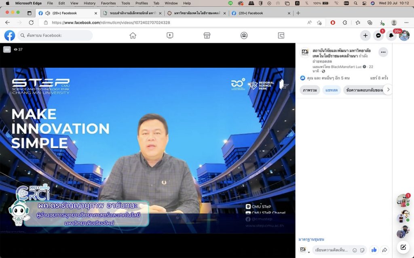
Task: Toggle favorite star in the address bar
Action: click(x=319, y=23)
